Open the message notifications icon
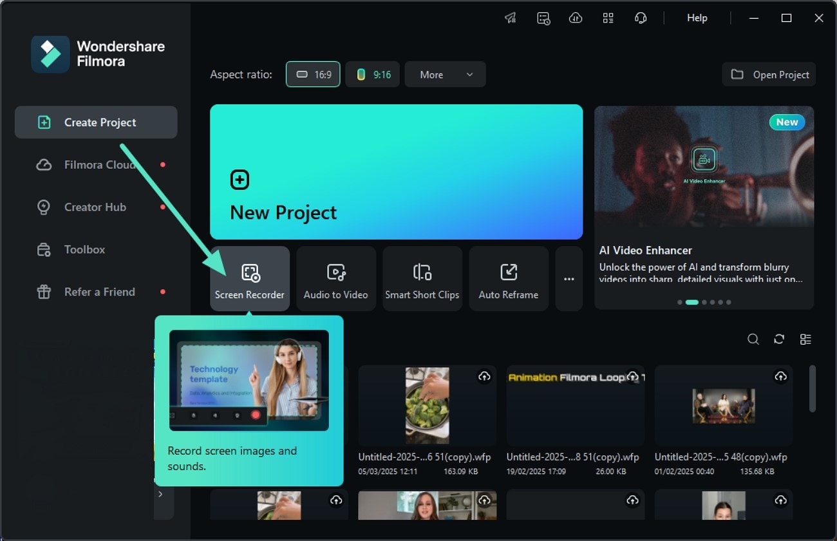 tap(543, 18)
